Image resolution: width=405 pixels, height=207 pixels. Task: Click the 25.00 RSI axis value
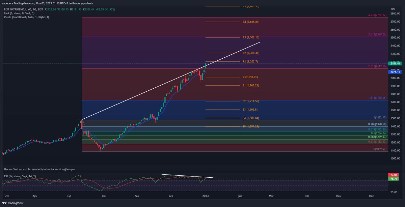pyautogui.click(x=393, y=192)
